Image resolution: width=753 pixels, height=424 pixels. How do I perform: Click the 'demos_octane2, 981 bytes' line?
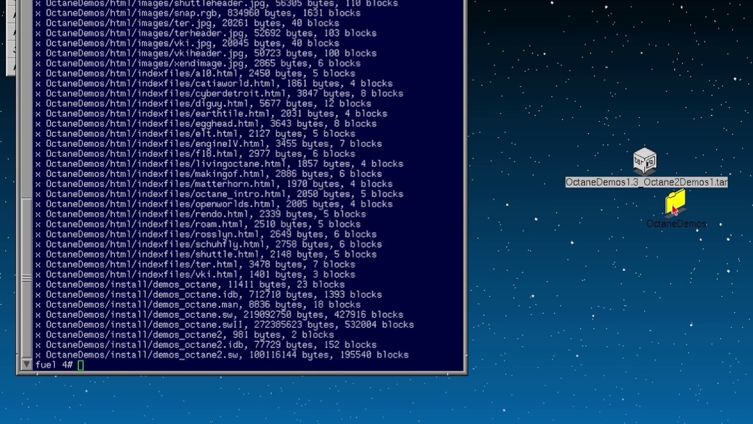click(x=184, y=335)
